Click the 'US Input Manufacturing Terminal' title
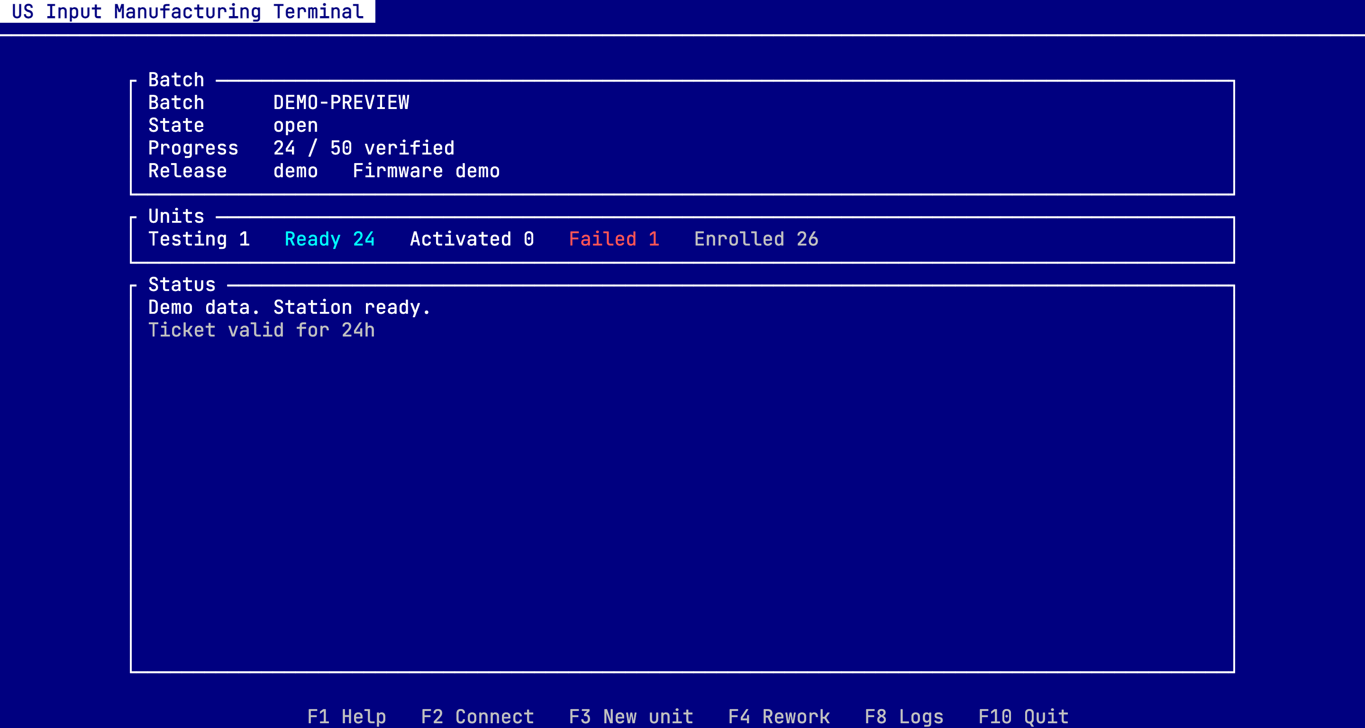Viewport: 1365px width, 728px height. [x=188, y=11]
